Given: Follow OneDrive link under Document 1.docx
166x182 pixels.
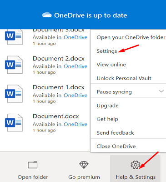Looking at the screenshot, I should click(x=75, y=95).
